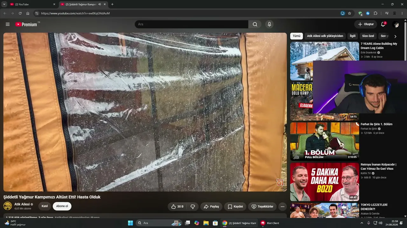Open the YouTube guide hamburger menu
Screen dimensions: 407x228
click(8, 24)
